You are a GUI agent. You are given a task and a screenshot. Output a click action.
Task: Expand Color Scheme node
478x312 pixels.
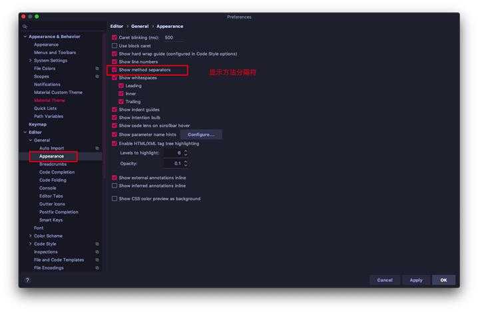point(31,235)
